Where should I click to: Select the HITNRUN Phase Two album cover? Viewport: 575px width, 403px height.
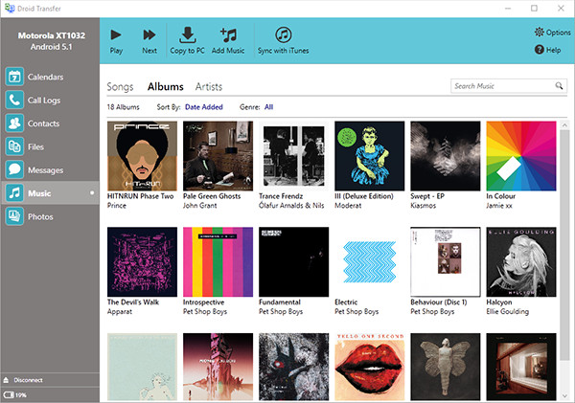[x=142, y=156]
